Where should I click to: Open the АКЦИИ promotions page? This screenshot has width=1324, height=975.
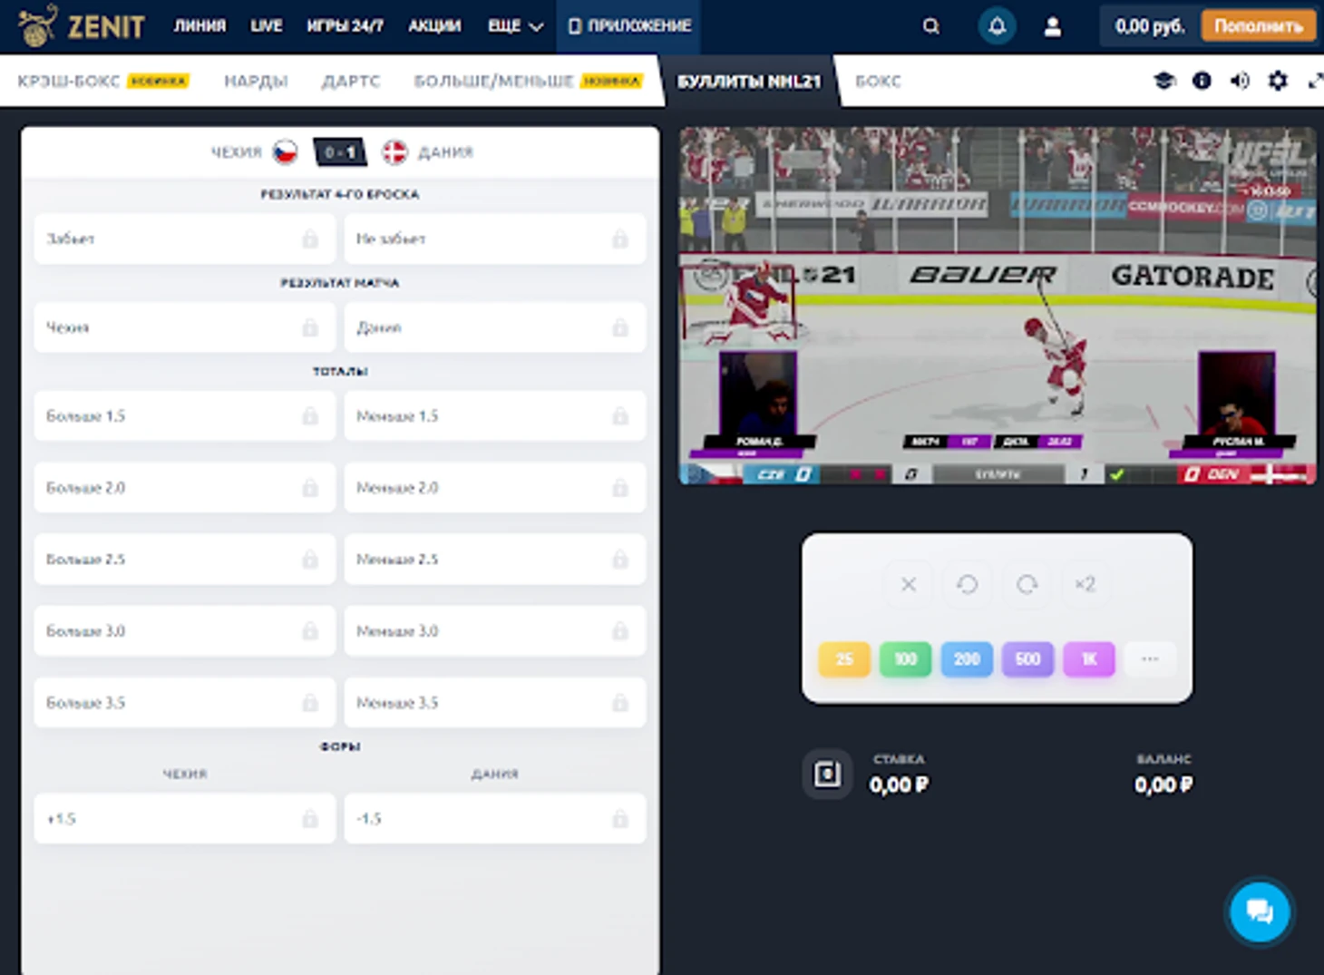click(435, 26)
